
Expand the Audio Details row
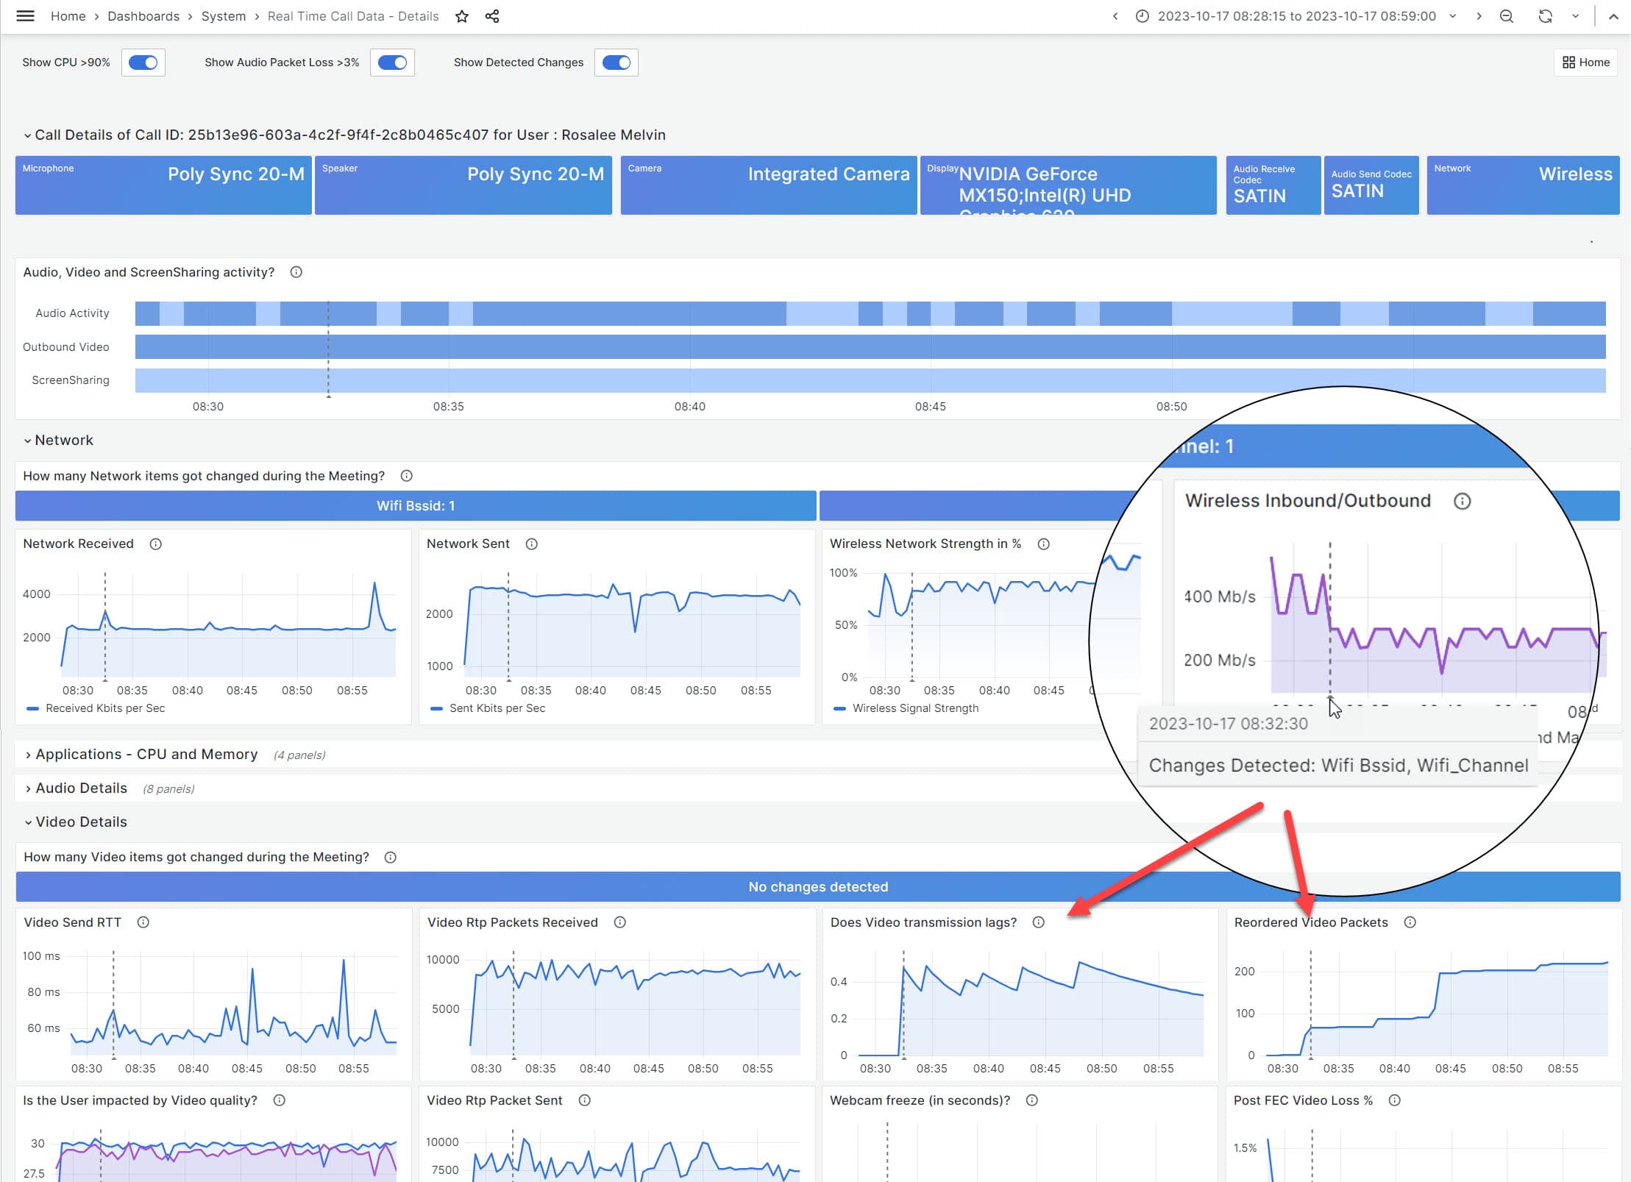(x=76, y=788)
